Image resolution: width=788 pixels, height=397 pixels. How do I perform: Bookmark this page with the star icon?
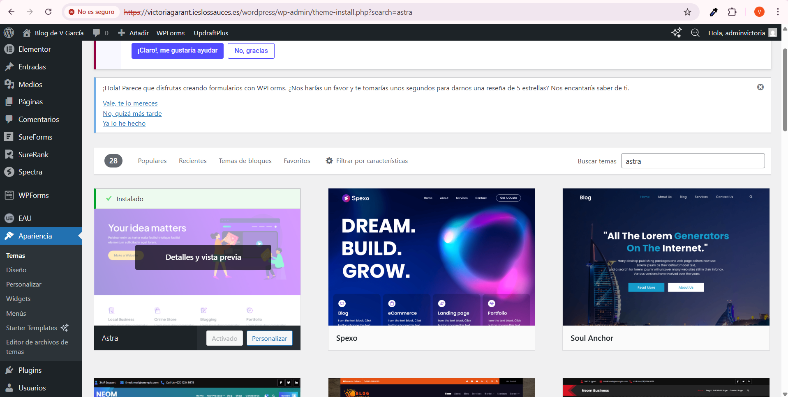[687, 12]
